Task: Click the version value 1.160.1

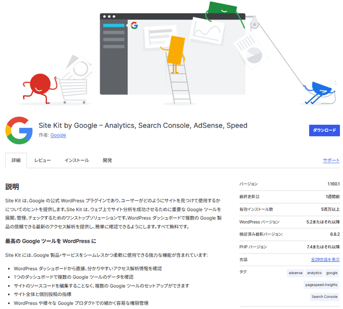Action: (x=334, y=184)
